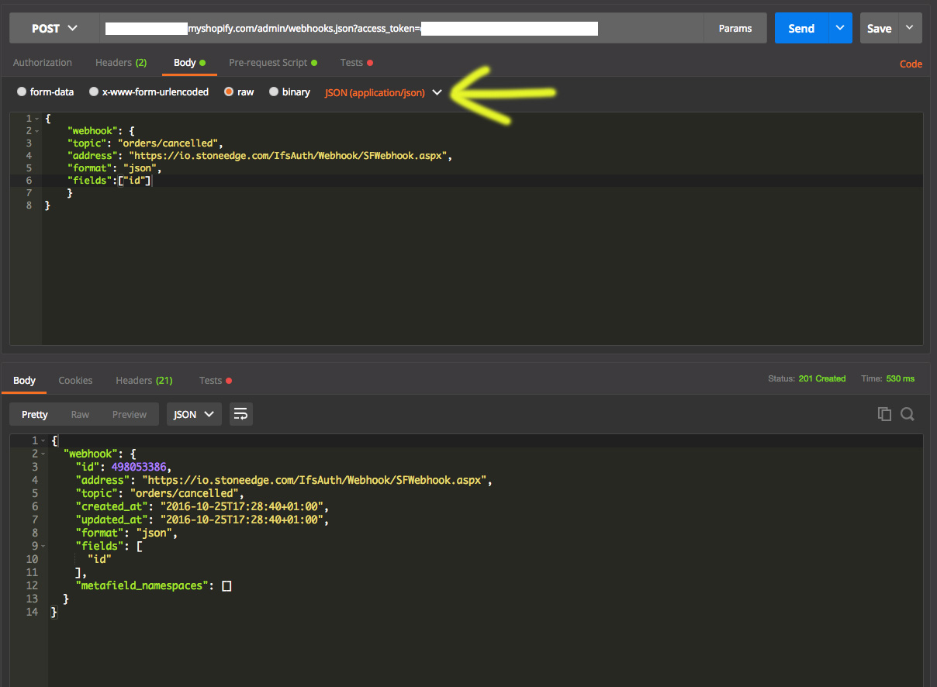Click the "orders/cancelled" topic line in request

(145, 143)
